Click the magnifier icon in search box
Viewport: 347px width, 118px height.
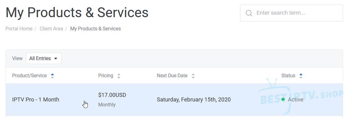249,13
